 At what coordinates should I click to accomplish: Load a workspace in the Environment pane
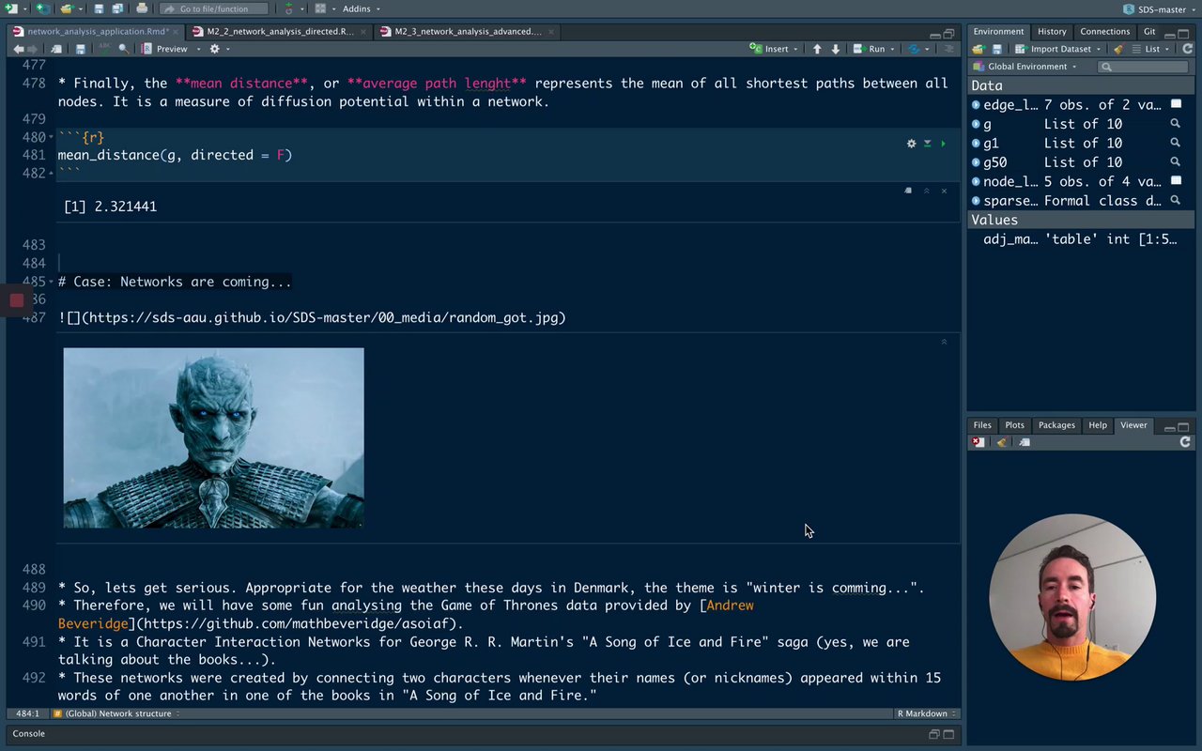978,49
